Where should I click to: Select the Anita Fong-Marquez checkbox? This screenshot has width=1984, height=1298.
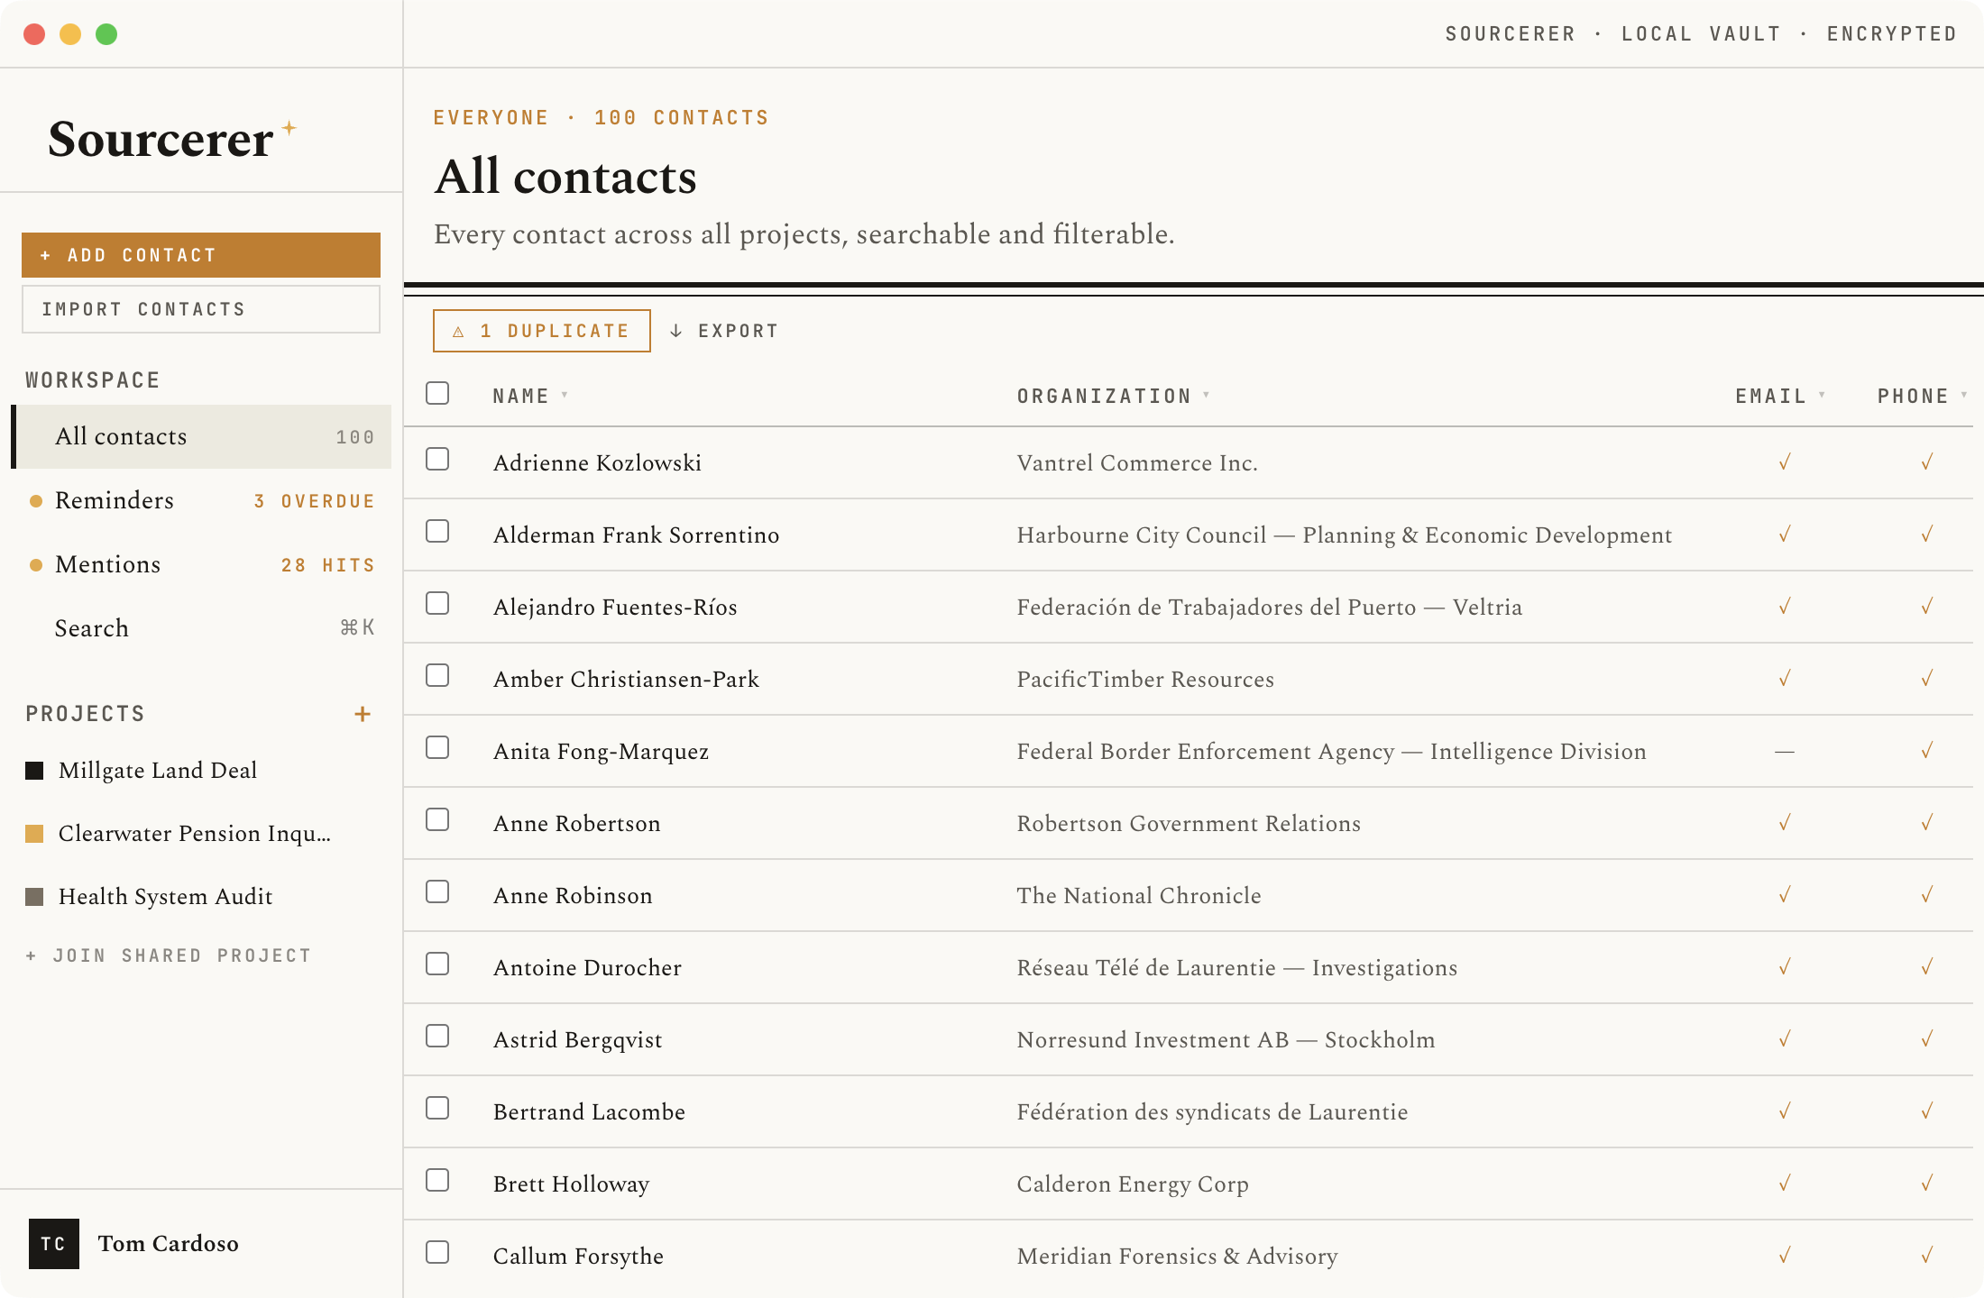437,748
